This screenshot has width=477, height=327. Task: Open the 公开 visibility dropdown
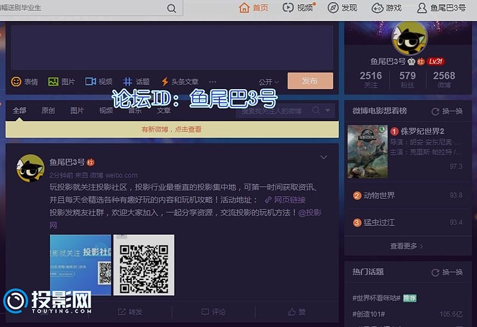pos(268,82)
